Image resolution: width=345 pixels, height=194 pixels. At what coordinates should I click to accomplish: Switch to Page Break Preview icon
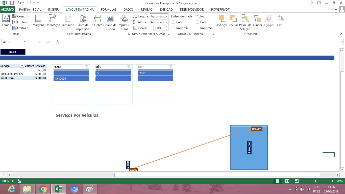click(297, 181)
